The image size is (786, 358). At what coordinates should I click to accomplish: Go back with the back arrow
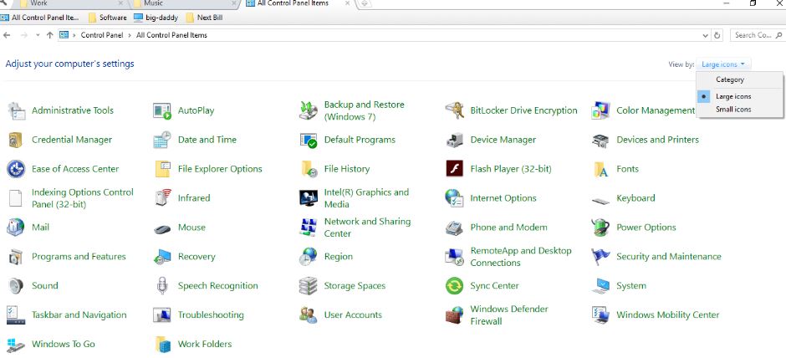[7, 35]
